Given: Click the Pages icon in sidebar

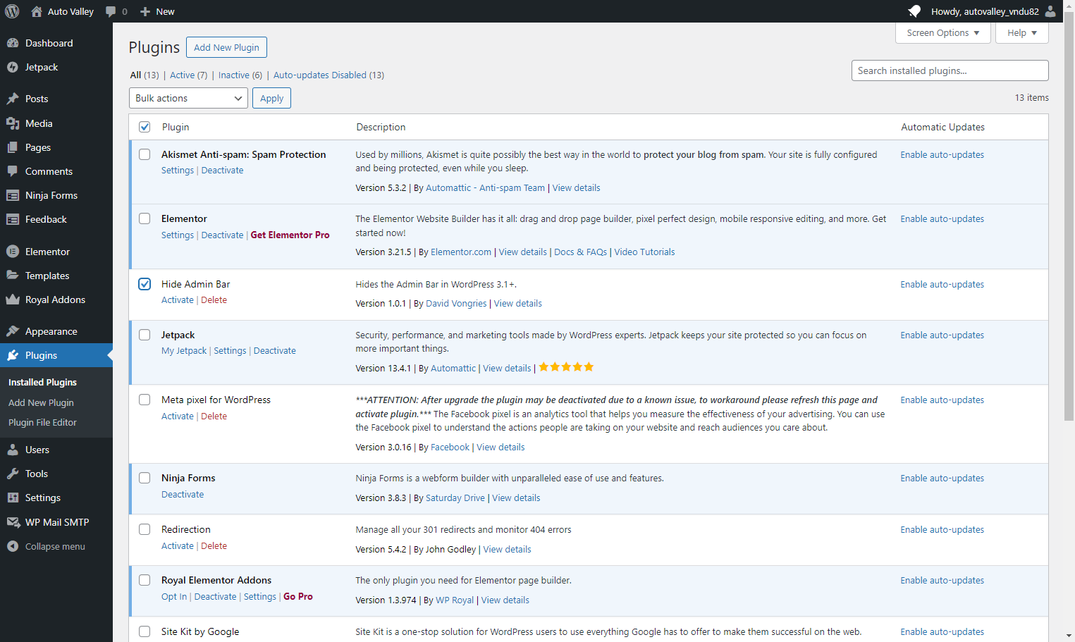Looking at the screenshot, I should tap(13, 147).
